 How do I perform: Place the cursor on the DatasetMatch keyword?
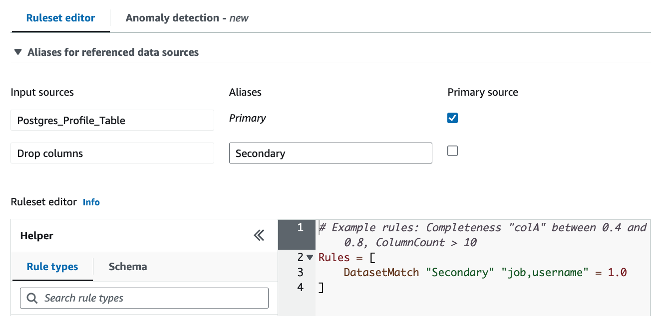pyautogui.click(x=381, y=273)
